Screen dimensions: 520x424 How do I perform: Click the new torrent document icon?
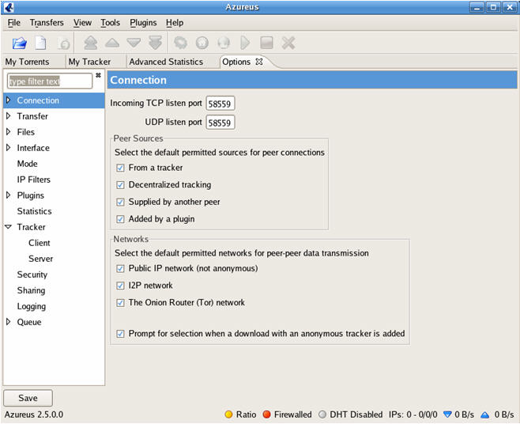pos(40,43)
